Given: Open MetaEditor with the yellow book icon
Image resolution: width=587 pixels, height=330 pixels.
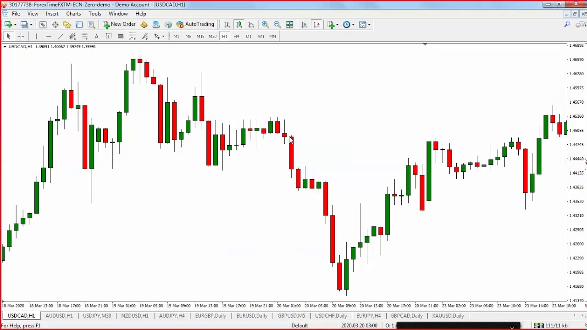Looking at the screenshot, I should pyautogui.click(x=144, y=24).
